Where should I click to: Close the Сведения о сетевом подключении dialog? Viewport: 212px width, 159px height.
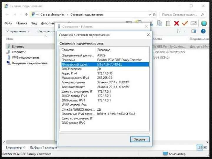coord(148,35)
